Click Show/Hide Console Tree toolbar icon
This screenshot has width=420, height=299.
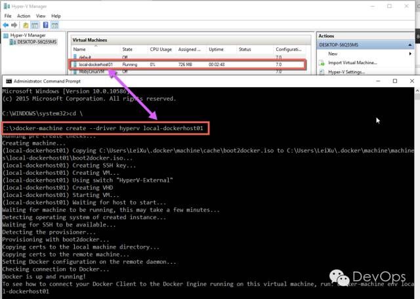click(x=35, y=26)
